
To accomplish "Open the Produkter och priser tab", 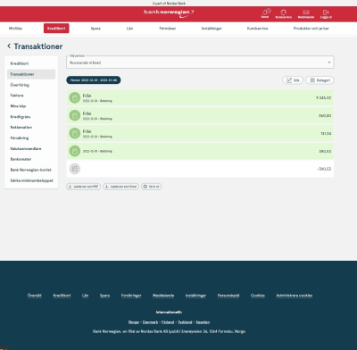I will point(311,29).
